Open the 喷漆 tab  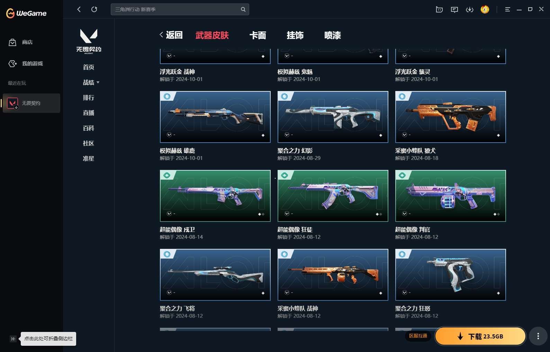click(x=332, y=35)
